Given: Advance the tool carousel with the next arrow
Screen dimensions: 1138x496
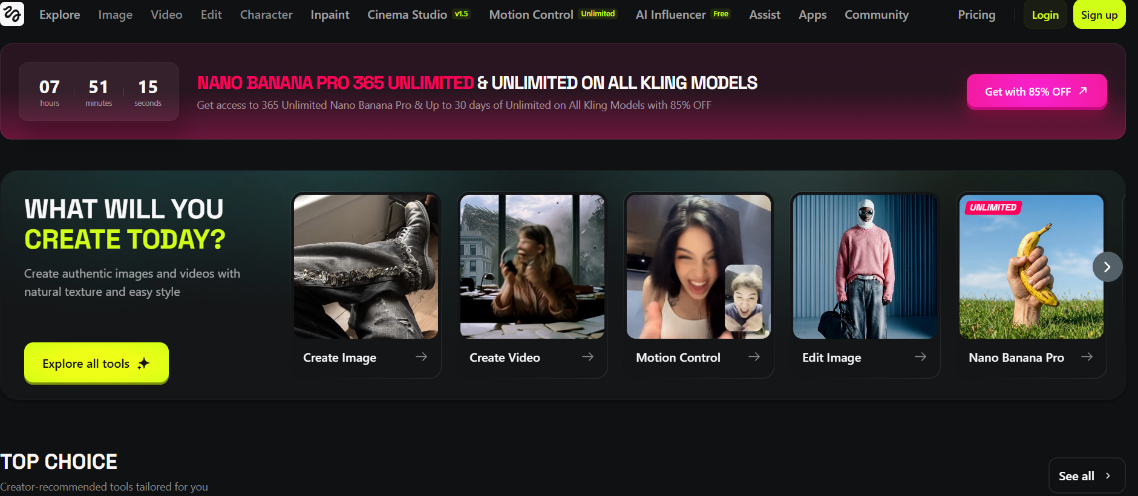Looking at the screenshot, I should (1107, 267).
